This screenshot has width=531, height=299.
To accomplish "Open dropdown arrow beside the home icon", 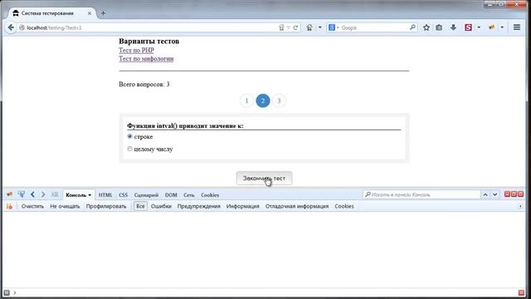I will point(319,27).
